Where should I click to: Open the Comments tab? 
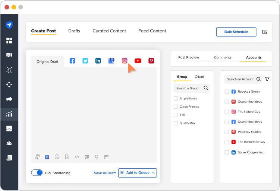[223, 57]
